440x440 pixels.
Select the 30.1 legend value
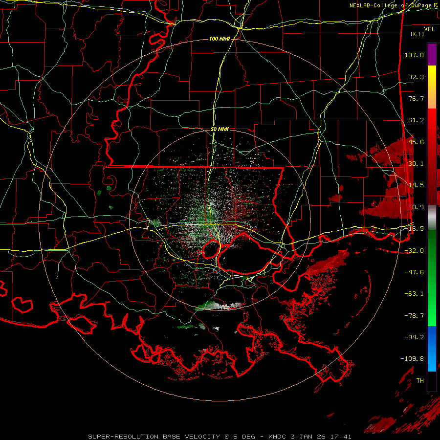click(x=416, y=164)
